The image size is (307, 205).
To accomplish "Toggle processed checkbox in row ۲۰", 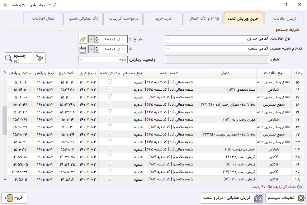I will click(110, 119).
